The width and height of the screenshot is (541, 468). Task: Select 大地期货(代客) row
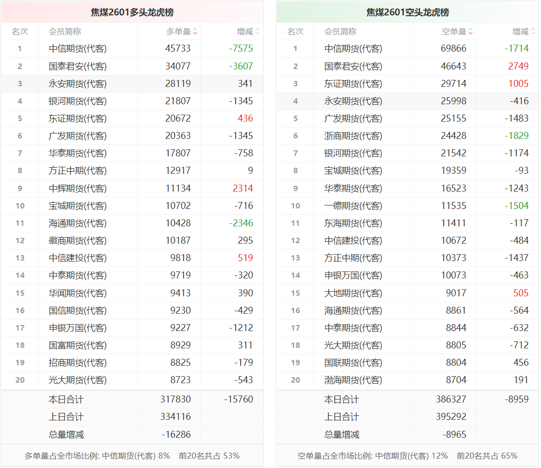[x=407, y=293]
